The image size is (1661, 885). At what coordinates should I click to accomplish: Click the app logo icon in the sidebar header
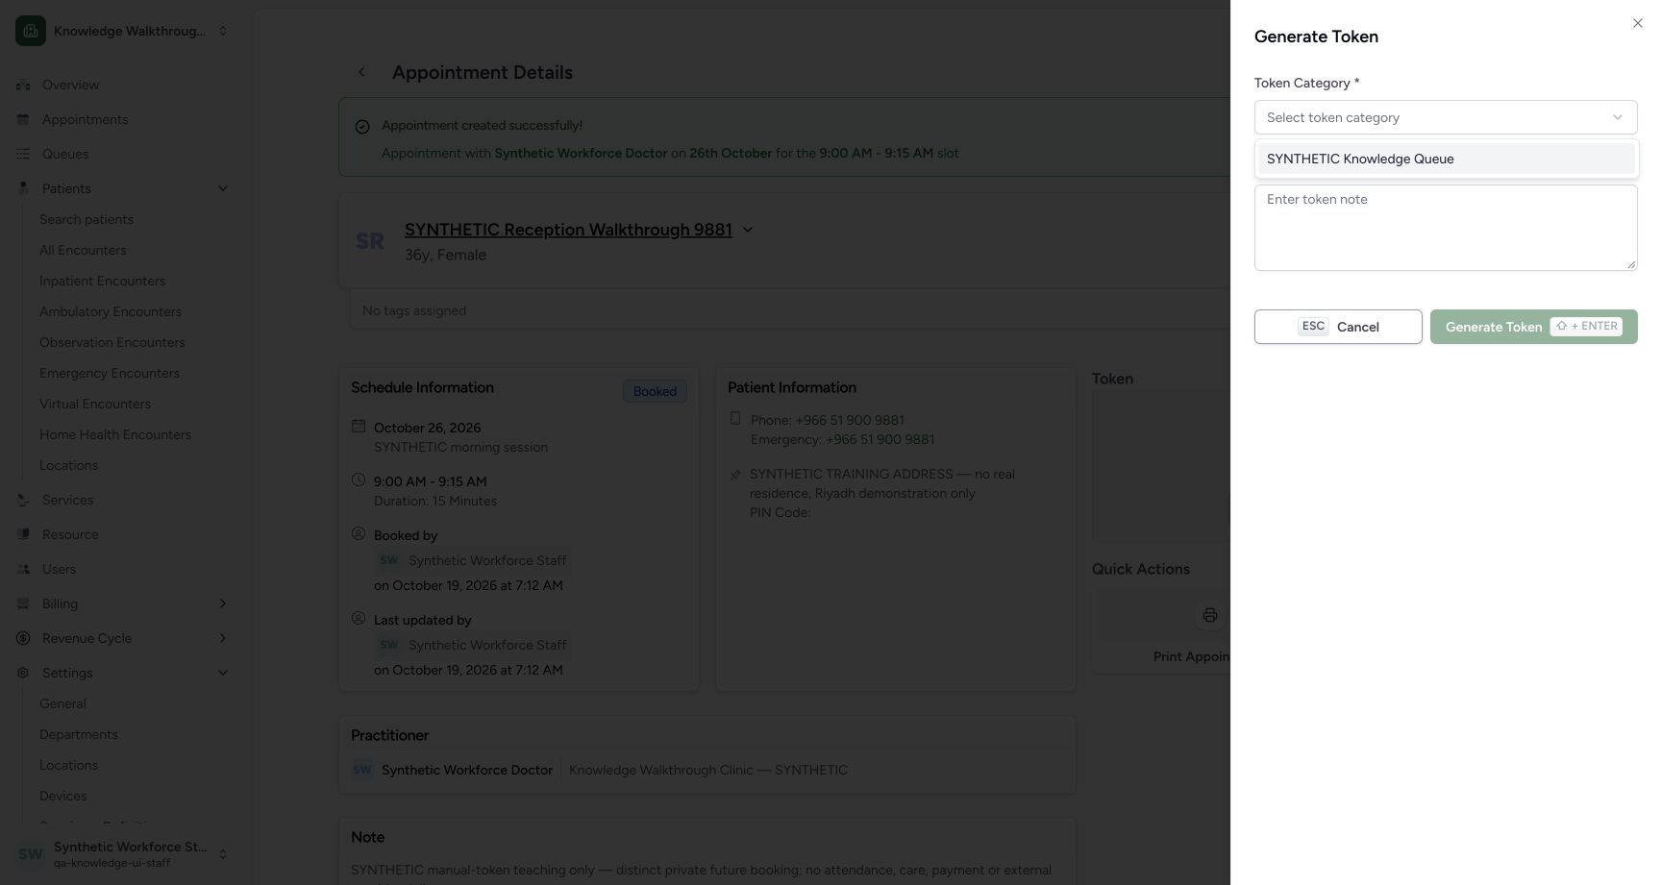(31, 31)
